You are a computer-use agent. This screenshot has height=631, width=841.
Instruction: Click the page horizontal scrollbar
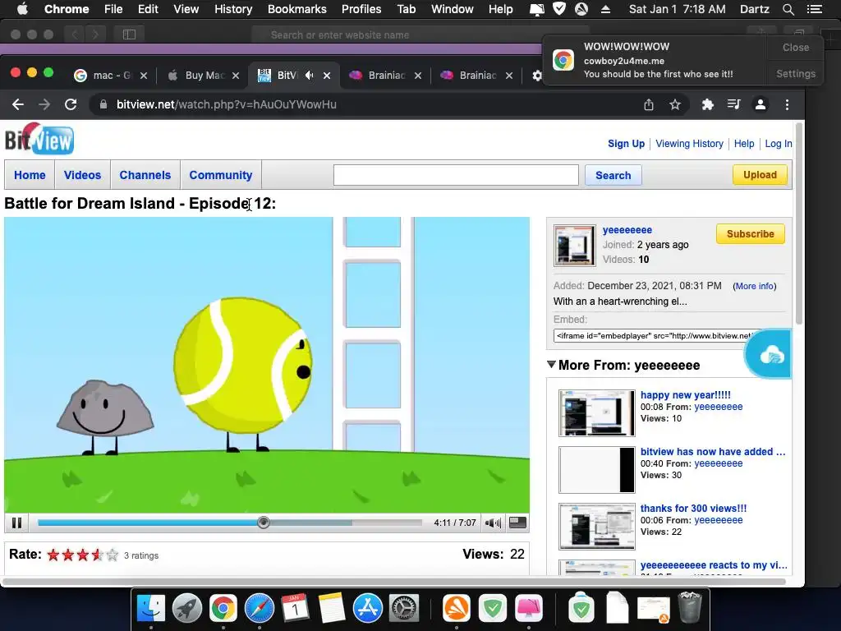[x=394, y=582]
